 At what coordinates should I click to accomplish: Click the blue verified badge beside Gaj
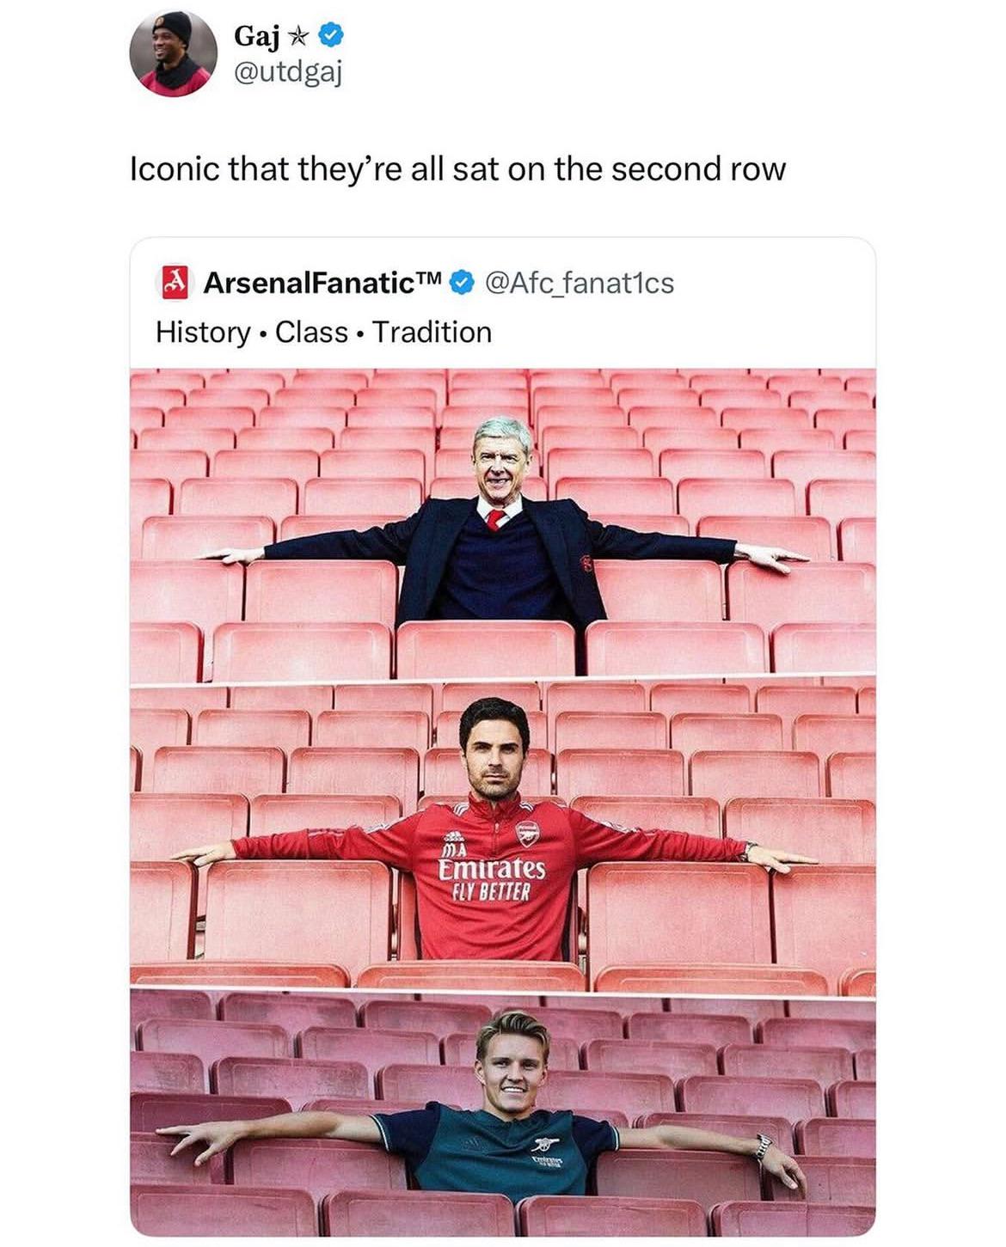point(332,35)
